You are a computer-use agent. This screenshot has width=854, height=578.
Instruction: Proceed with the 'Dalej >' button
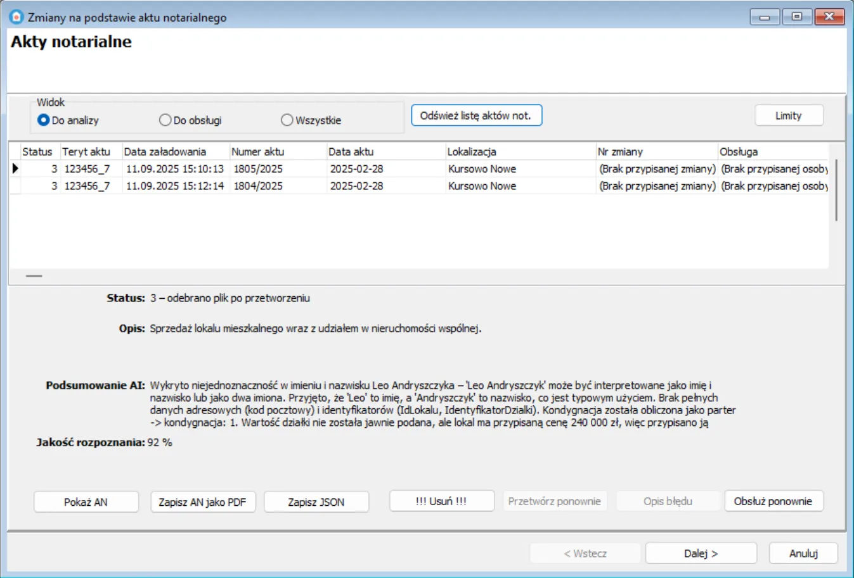(x=701, y=553)
